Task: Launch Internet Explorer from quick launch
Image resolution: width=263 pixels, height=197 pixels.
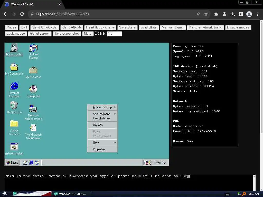Action: point(31,163)
